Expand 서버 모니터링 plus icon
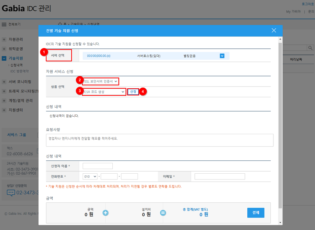The image size is (315, 230). (4, 82)
